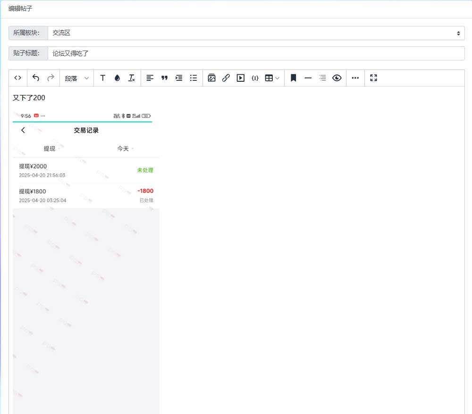Screen dimensions: 472x414
Task: Undo the last edit
Action: [x=36, y=78]
